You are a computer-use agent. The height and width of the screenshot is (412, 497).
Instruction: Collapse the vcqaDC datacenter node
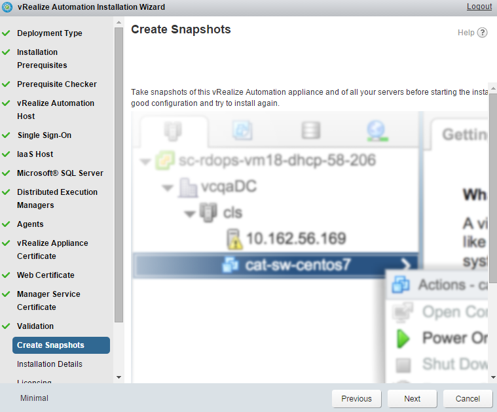168,188
